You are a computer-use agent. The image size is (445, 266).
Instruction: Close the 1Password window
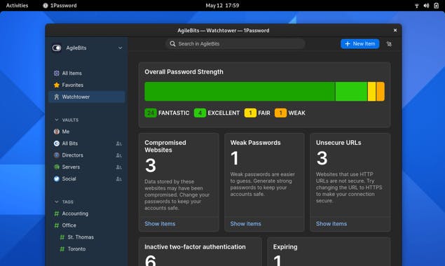(395, 30)
